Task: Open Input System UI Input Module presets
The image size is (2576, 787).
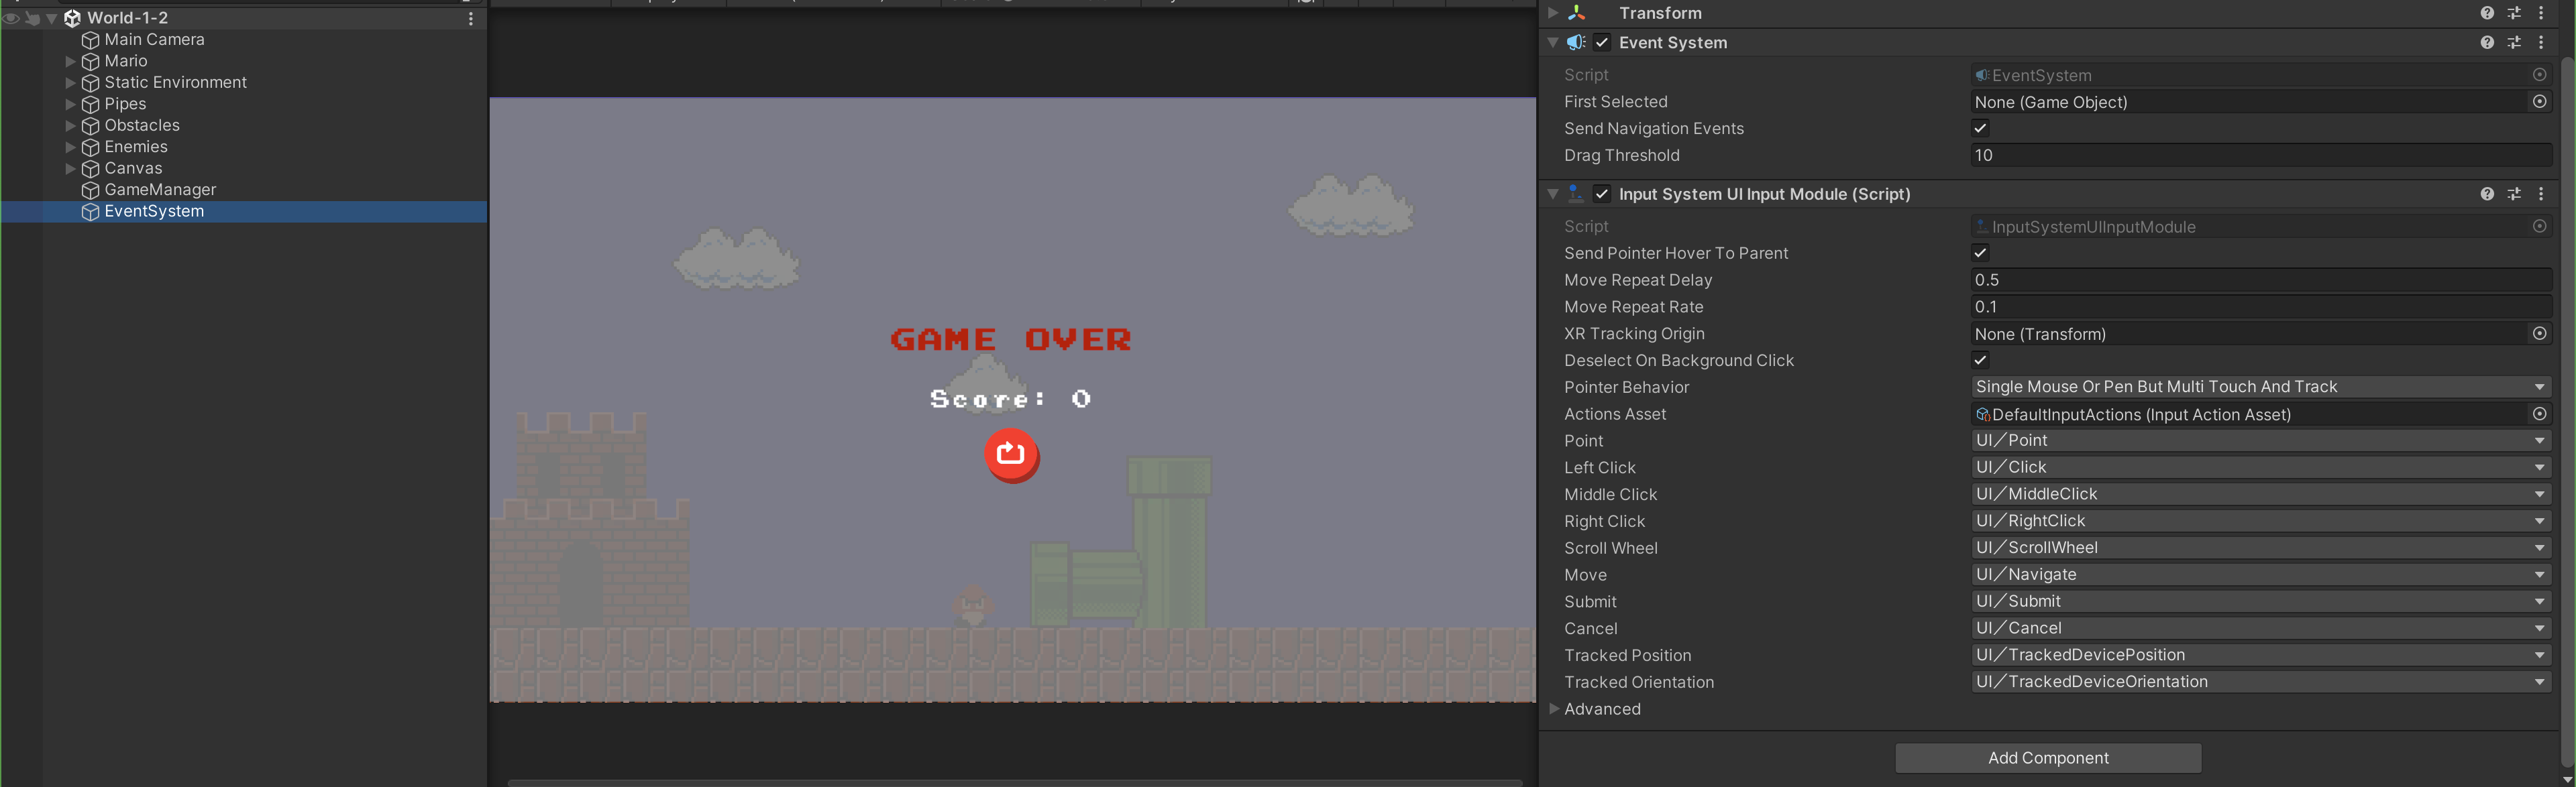Action: [2514, 195]
